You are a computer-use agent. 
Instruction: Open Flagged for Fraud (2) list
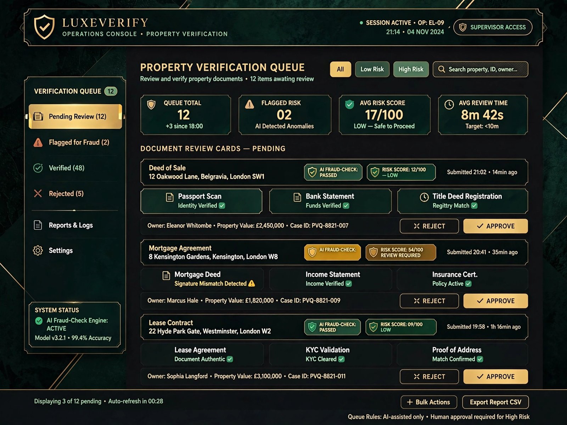(x=75, y=142)
